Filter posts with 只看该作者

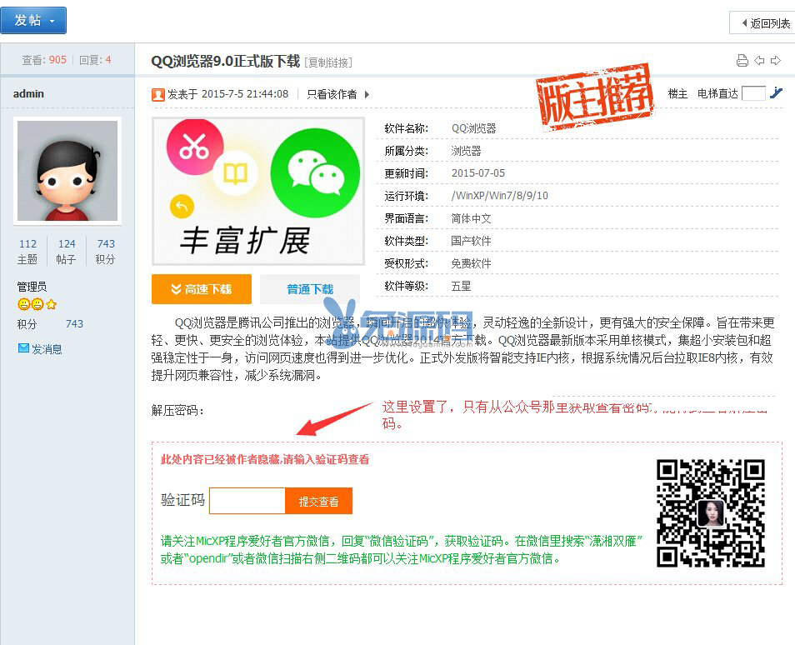[x=332, y=94]
